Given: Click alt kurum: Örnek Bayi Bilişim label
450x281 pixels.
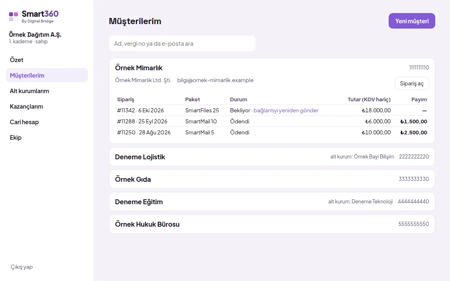Looking at the screenshot, I should [362, 157].
